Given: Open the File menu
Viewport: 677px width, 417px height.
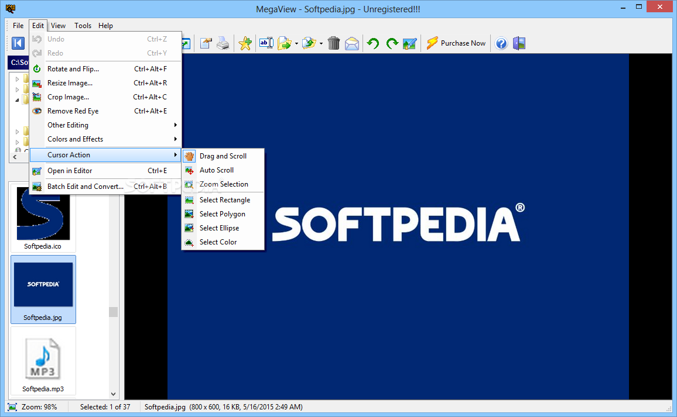Looking at the screenshot, I should coord(18,26).
